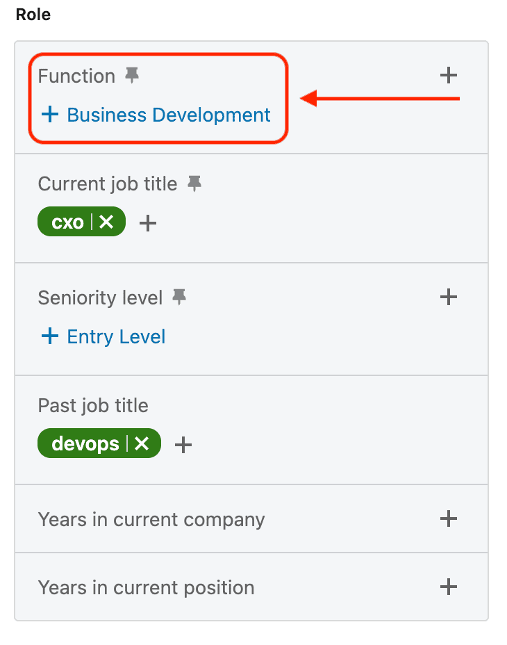Add another past job title with plus icon

[x=183, y=444]
